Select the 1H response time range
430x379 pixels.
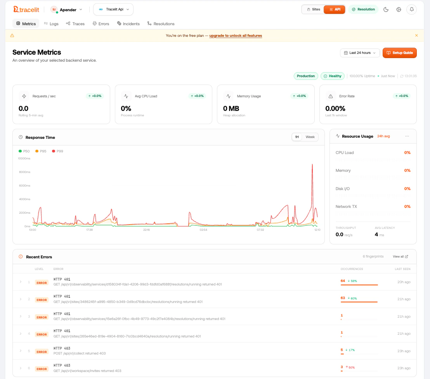(297, 137)
